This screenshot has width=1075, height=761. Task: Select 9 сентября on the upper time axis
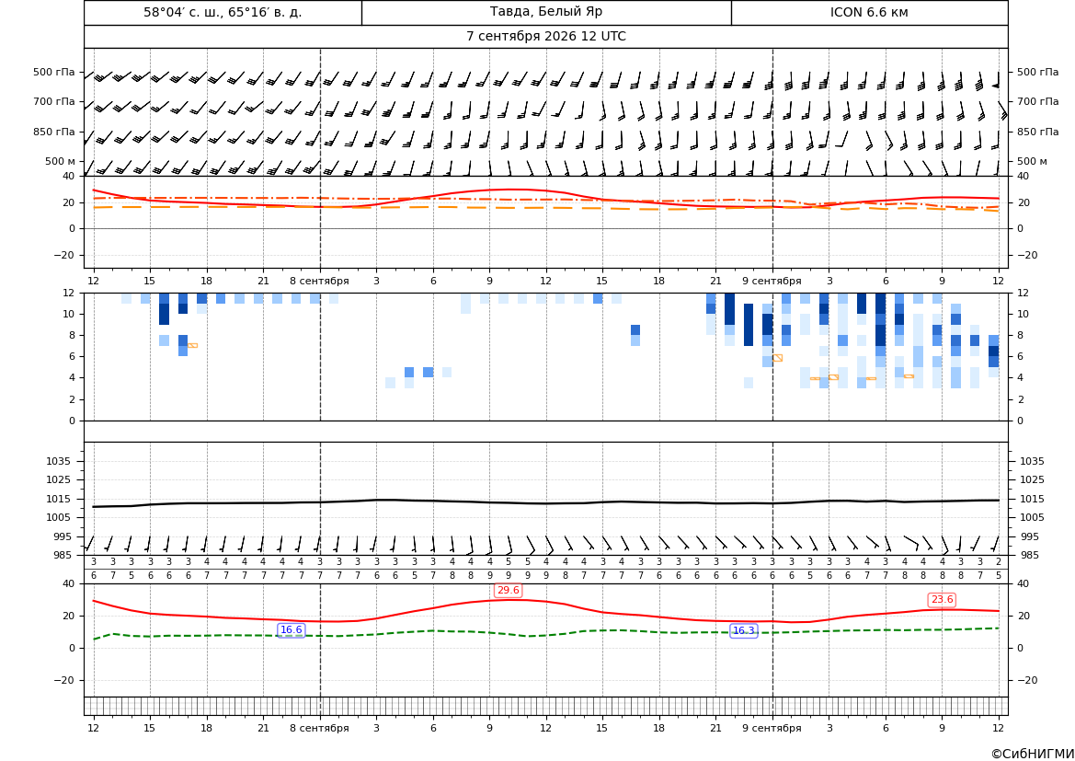pyautogui.click(x=772, y=281)
